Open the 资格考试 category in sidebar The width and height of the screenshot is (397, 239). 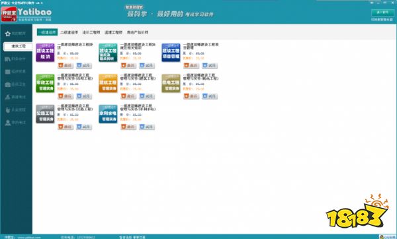point(16,97)
